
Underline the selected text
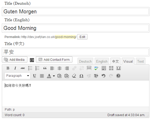35,76
